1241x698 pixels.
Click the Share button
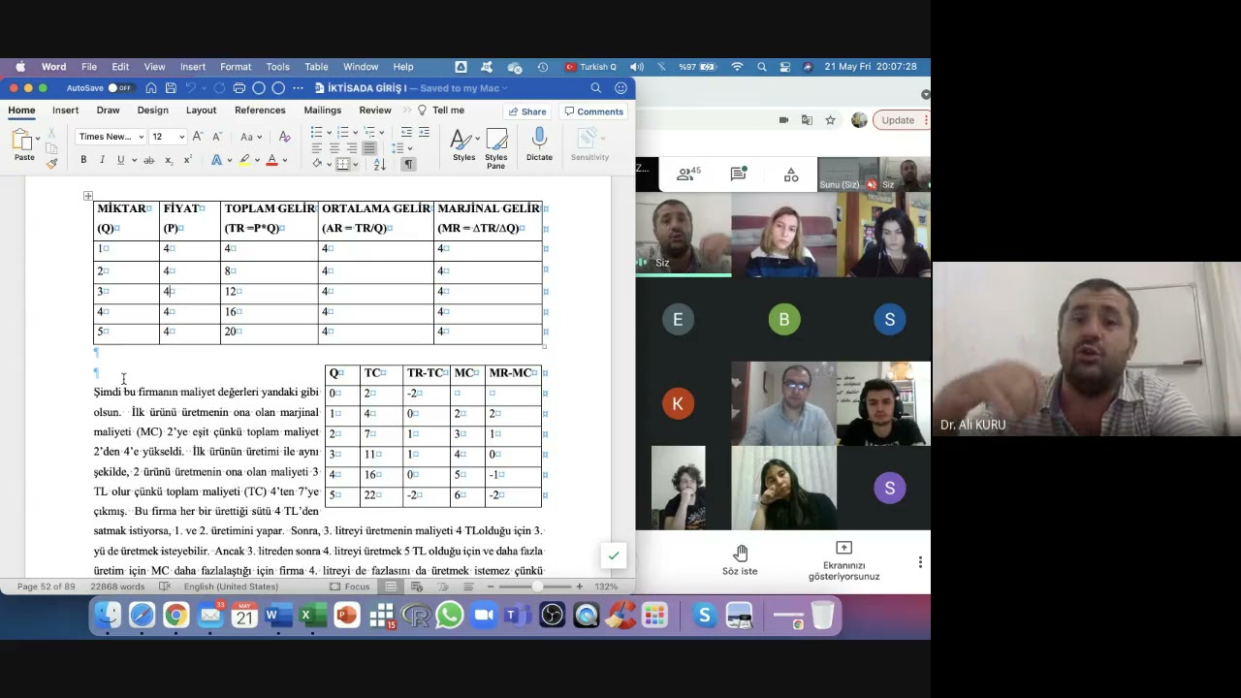(527, 111)
